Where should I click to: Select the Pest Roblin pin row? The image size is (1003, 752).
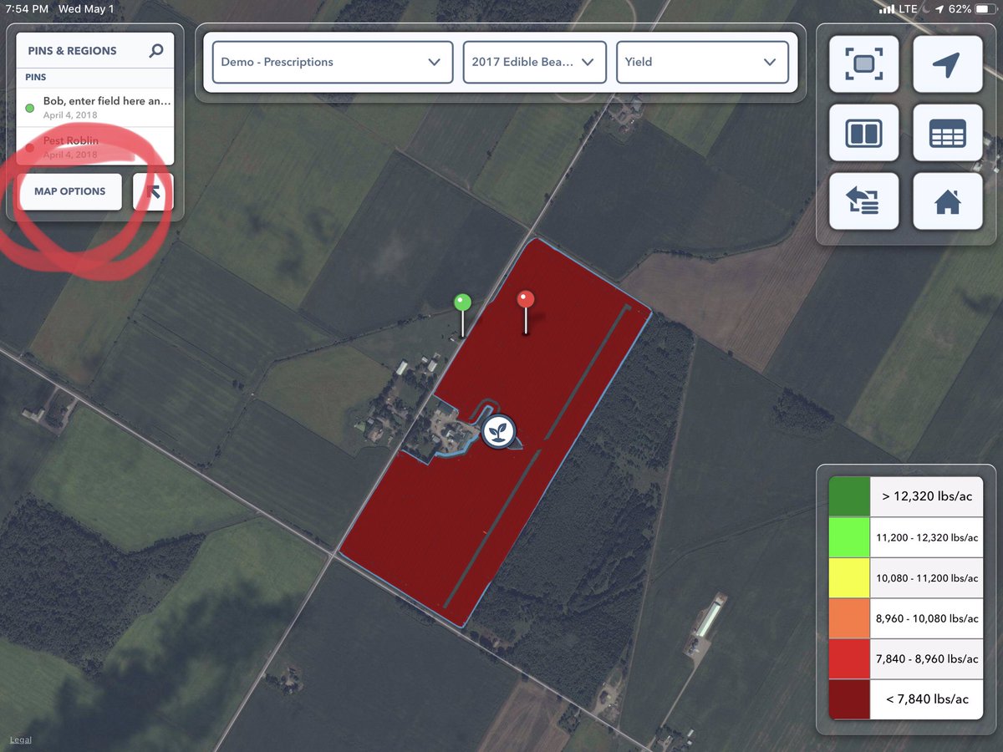(95, 147)
